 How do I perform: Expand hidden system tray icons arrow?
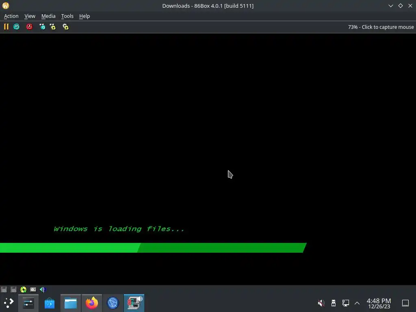pos(357,303)
